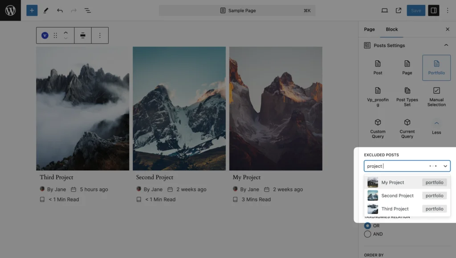Open the block inserter plus button
The width and height of the screenshot is (456, 258).
tap(32, 10)
